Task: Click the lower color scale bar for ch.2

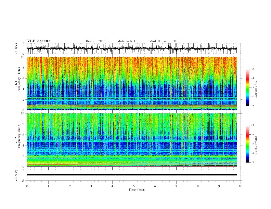Action: [248, 144]
